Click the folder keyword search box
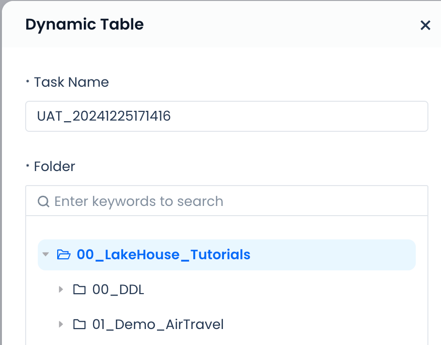The image size is (441, 345). pyautogui.click(x=233, y=202)
